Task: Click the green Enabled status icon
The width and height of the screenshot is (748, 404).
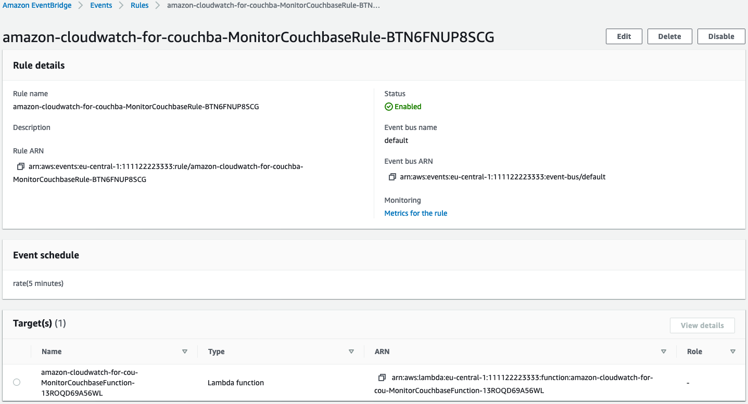Action: click(388, 107)
